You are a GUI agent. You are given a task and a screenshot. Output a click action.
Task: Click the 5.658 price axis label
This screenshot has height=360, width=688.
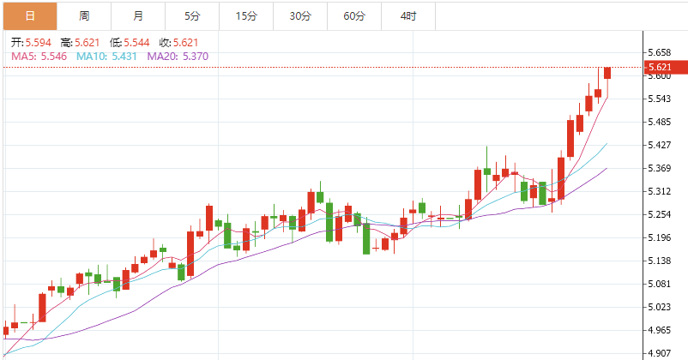[x=660, y=52]
